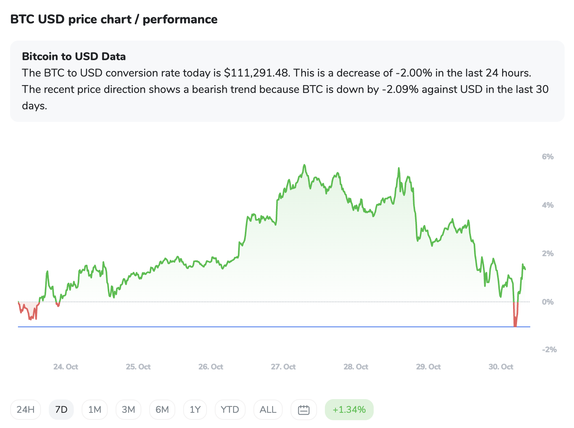Screen dimensions: 574x428
Task: Click the 30. Oct date marker
Action: (x=501, y=367)
